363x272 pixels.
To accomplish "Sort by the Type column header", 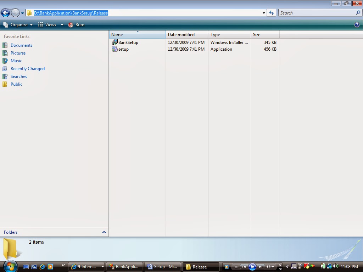I will click(229, 35).
